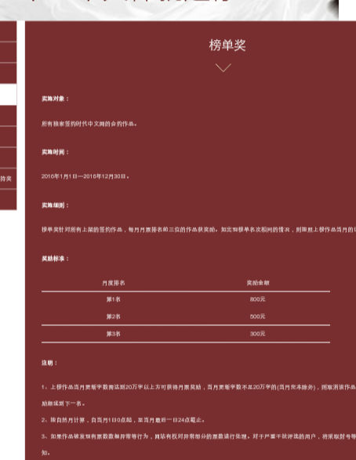
Task: Select the 第1名 table row cell
Action: [114, 299]
